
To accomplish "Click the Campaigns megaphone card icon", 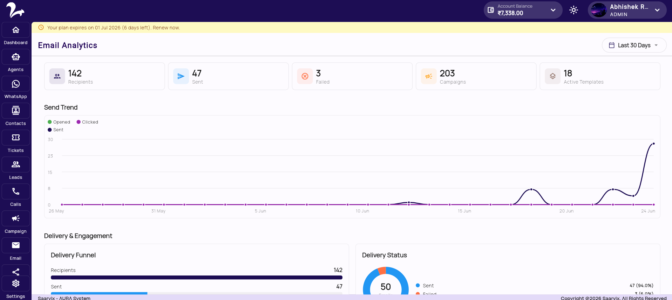I will tap(429, 76).
